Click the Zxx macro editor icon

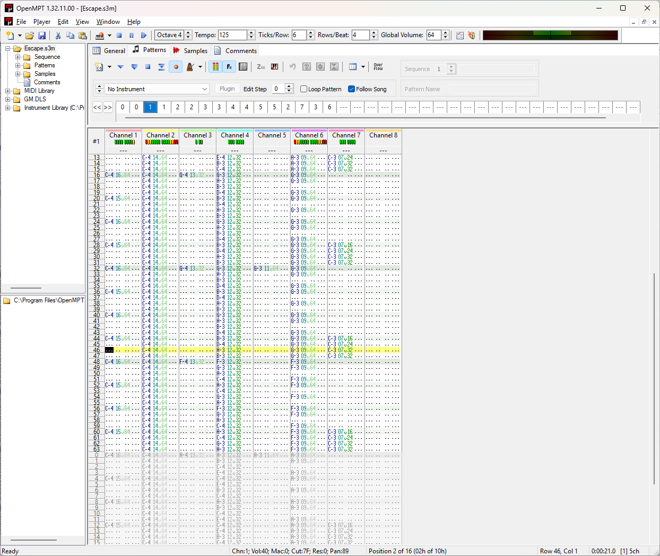click(x=261, y=67)
